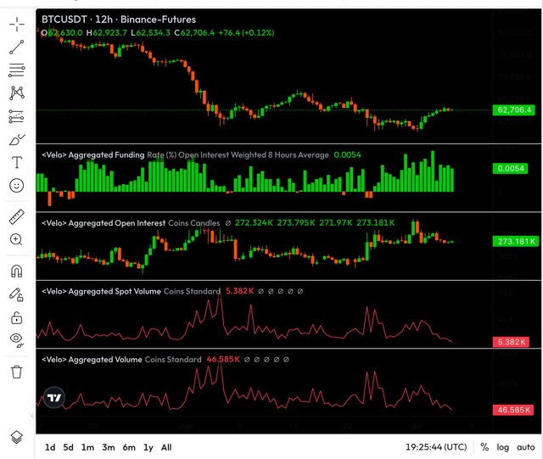The width and height of the screenshot is (543, 459).
Task: Click the Aggregated Spot Volume indicator label
Action: pos(131,291)
